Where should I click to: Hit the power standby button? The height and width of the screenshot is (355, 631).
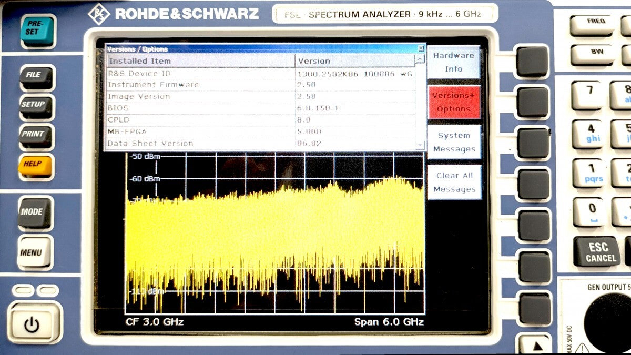(34, 323)
